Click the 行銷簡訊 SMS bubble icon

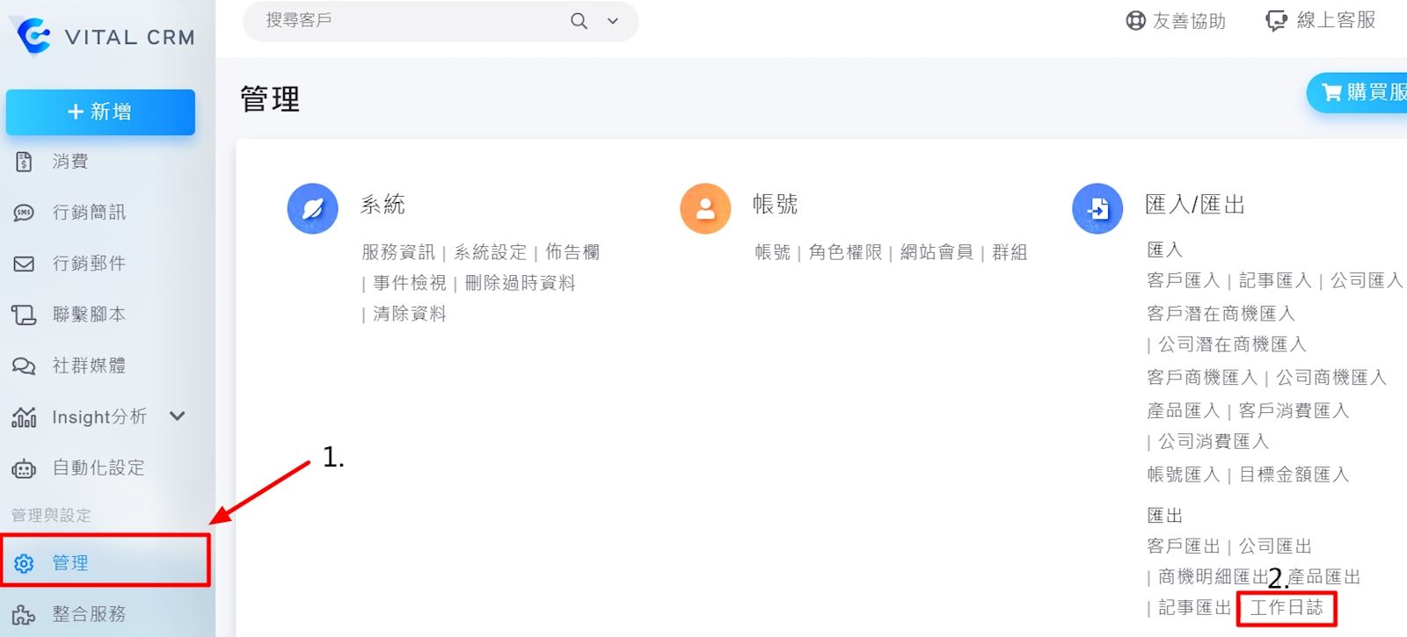(24, 213)
